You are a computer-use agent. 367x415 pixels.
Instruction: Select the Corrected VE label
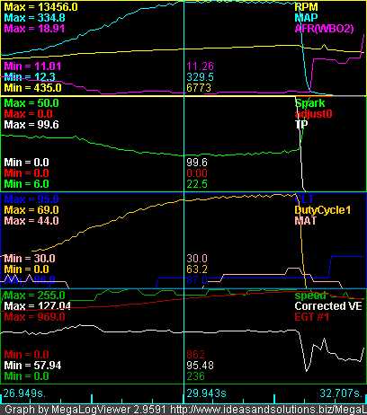(x=328, y=306)
